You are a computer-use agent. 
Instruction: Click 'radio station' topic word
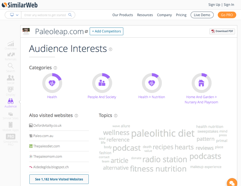click(165, 160)
